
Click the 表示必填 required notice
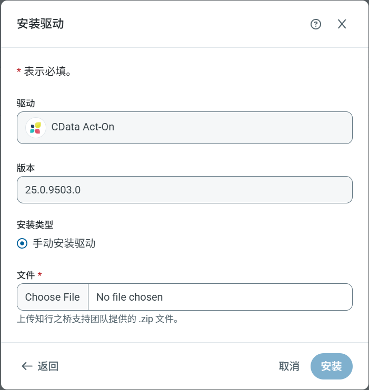tap(47, 71)
